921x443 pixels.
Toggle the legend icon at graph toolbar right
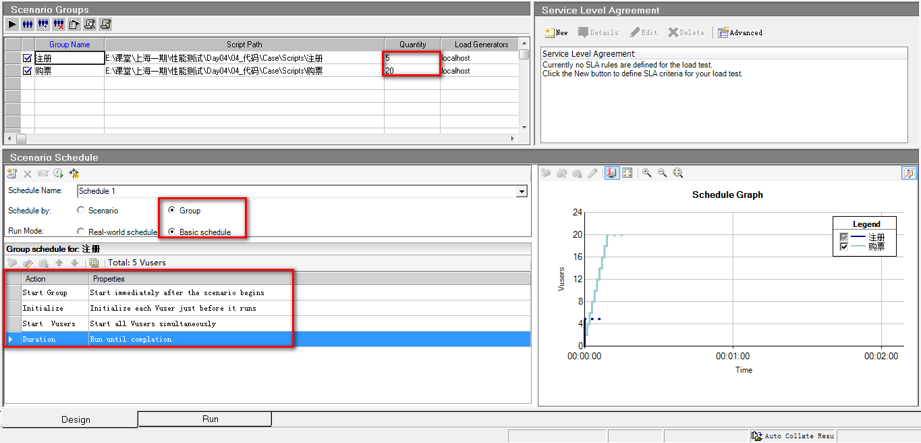pyautogui.click(x=909, y=173)
